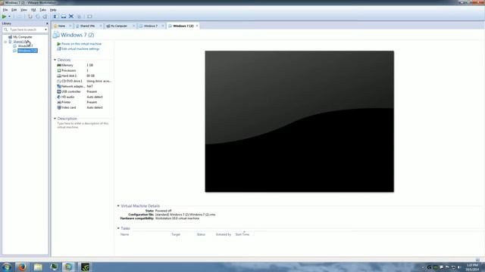This screenshot has width=485, height=272.
Task: Open the Library search filter dropdown
Action: 46,29
